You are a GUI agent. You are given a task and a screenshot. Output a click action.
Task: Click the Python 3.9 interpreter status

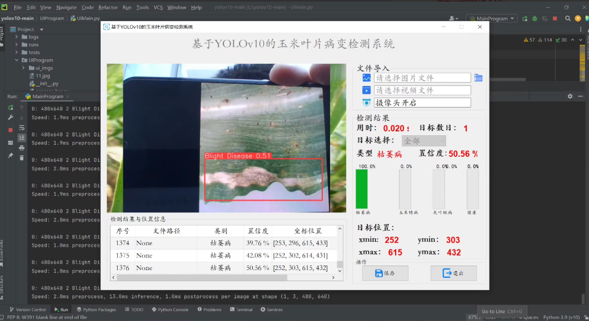[561, 317]
